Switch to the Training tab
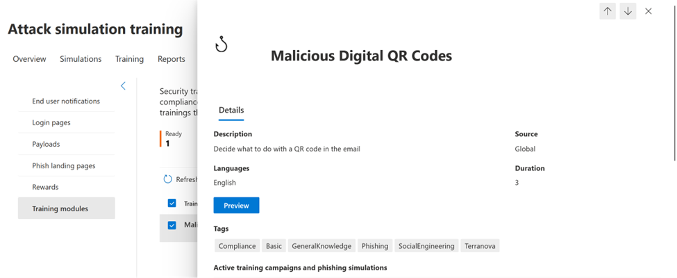677x278 pixels. (130, 59)
